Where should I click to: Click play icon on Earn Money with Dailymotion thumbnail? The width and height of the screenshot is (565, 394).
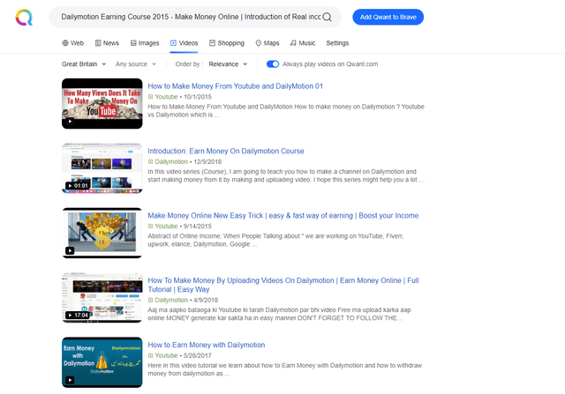[x=70, y=380]
